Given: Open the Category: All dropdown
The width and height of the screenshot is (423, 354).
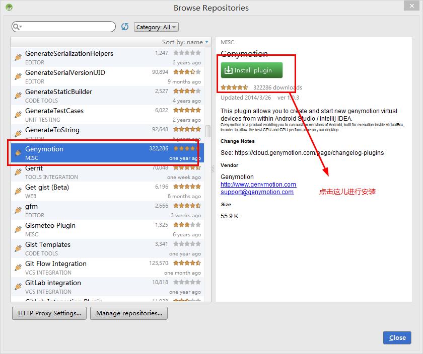Looking at the screenshot, I should 156,27.
